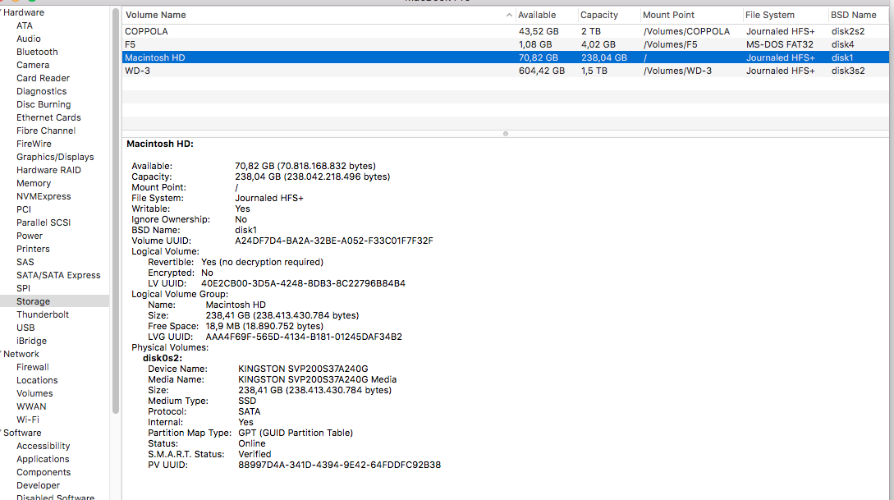The width and height of the screenshot is (894, 500).
Task: Sort by Available column header
Action: 547,15
